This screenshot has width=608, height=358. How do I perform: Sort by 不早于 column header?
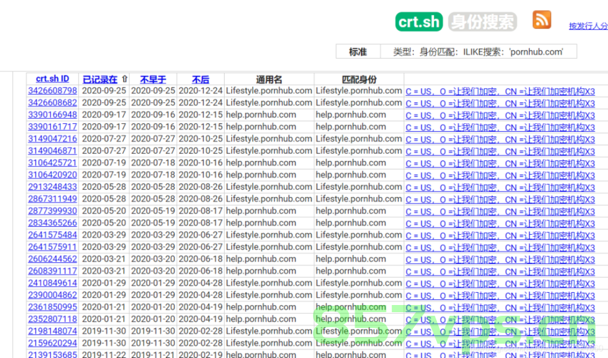pyautogui.click(x=153, y=79)
